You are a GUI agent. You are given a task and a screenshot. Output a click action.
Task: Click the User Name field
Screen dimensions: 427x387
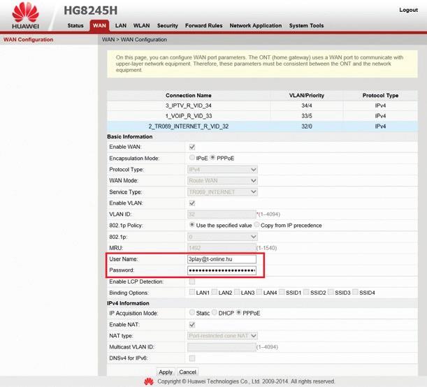[x=222, y=259]
